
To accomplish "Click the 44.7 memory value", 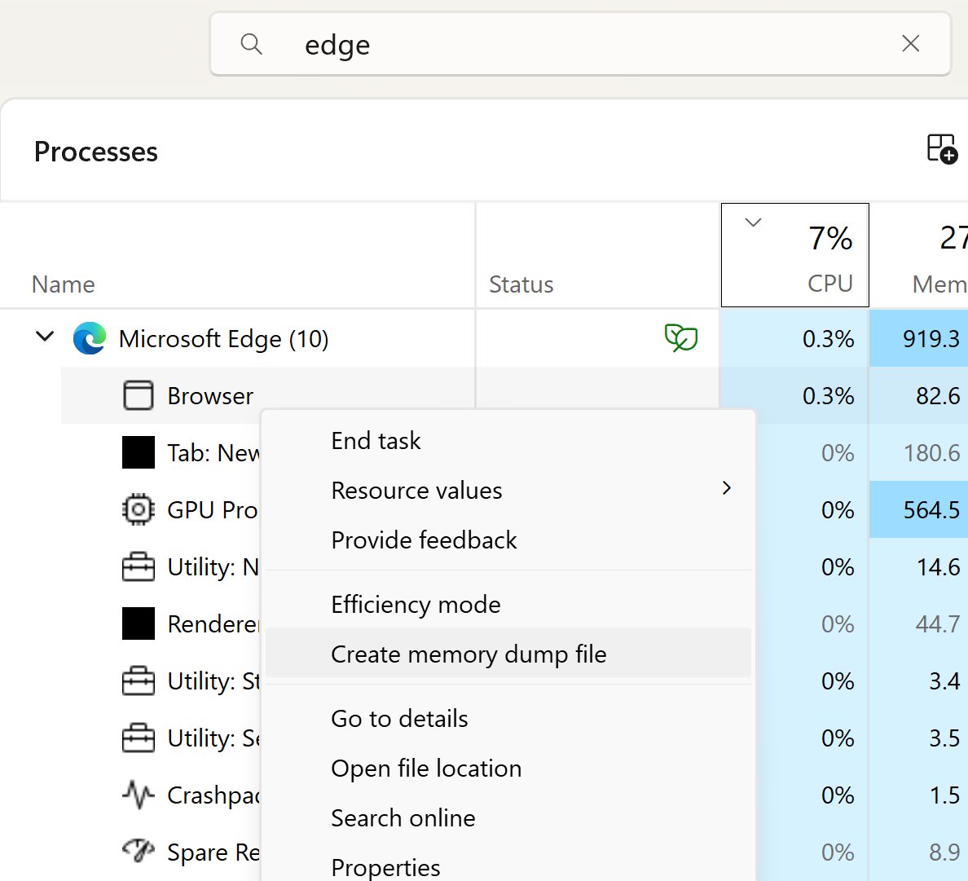I will 938,623.
